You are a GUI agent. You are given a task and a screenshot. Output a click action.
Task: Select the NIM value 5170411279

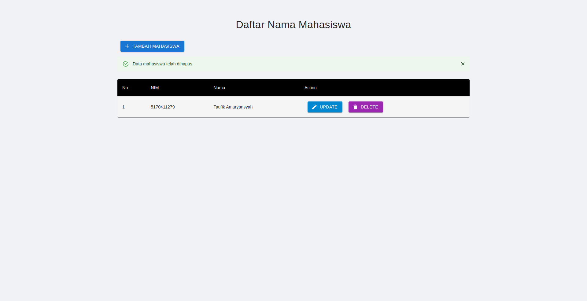pos(163,107)
